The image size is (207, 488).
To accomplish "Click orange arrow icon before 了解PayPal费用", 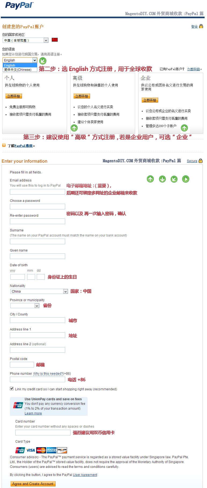I will click(x=4, y=145).
